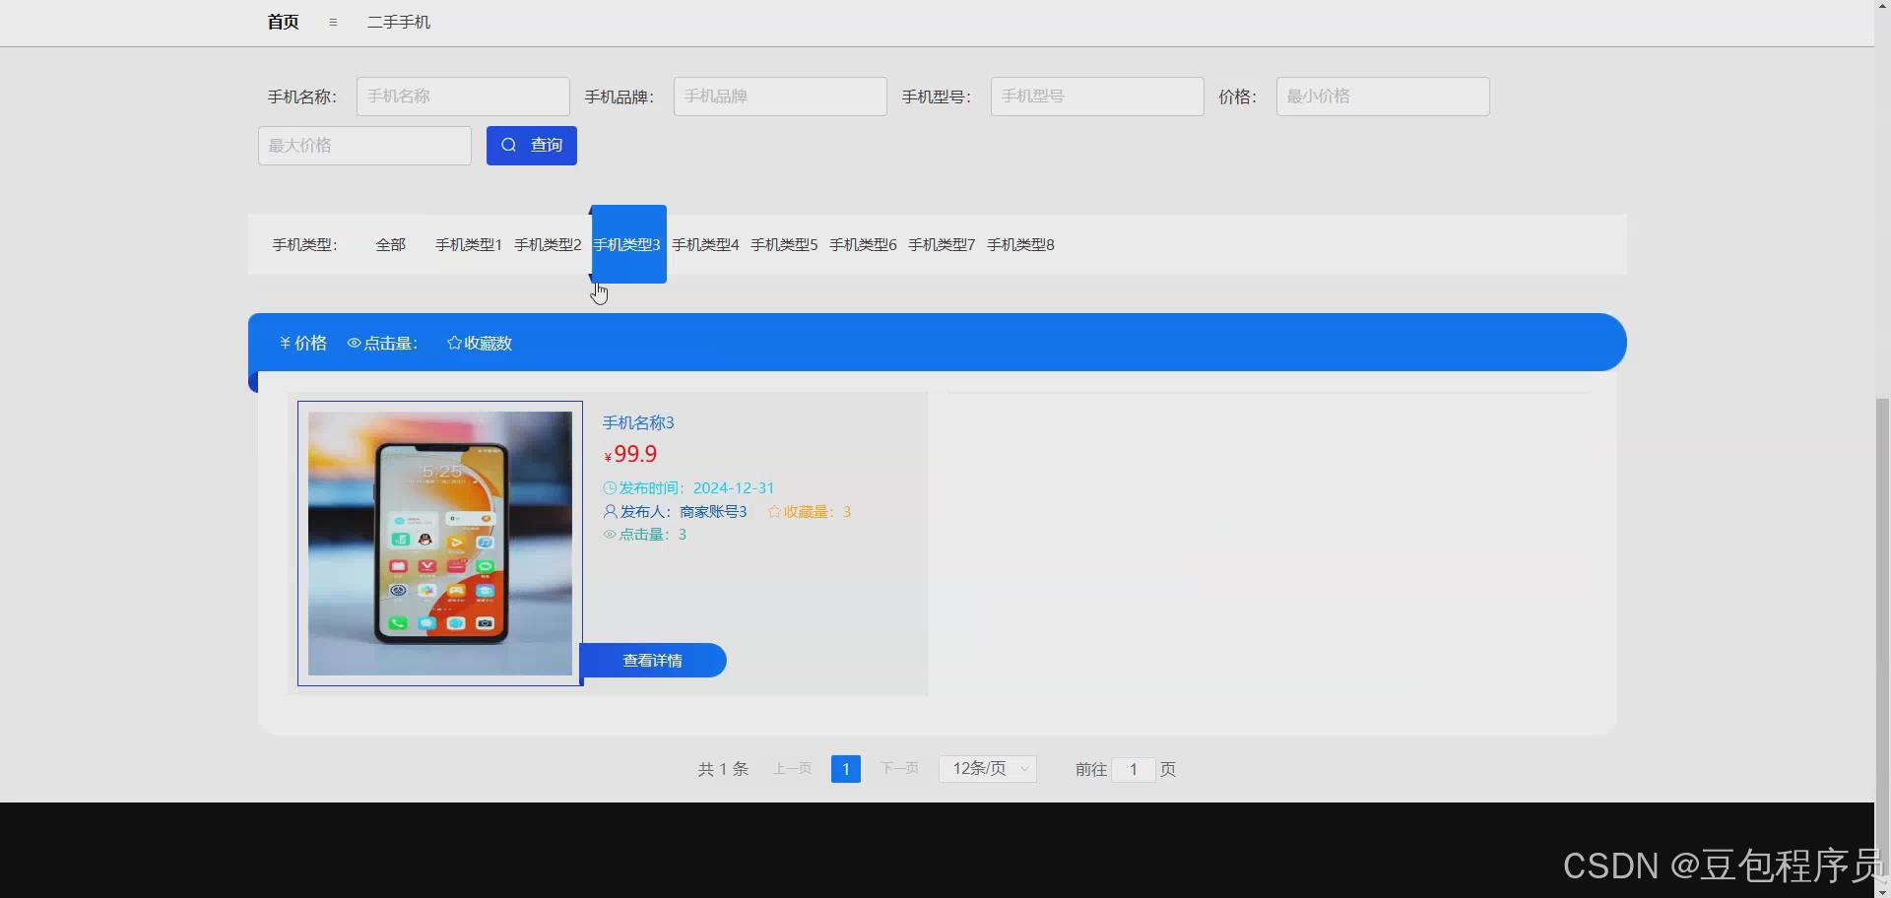
Task: Select the 手机类型1 filter
Action: [469, 244]
